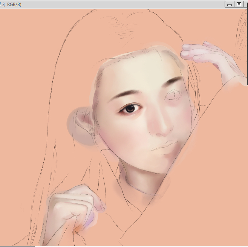Click the clenched fist at bottom left
Viewport: 248px width, 247px height.
72,209
